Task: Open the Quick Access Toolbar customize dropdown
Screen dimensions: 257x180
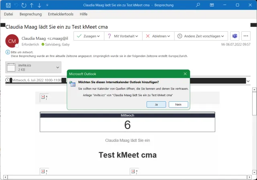Action: (x=47, y=5)
